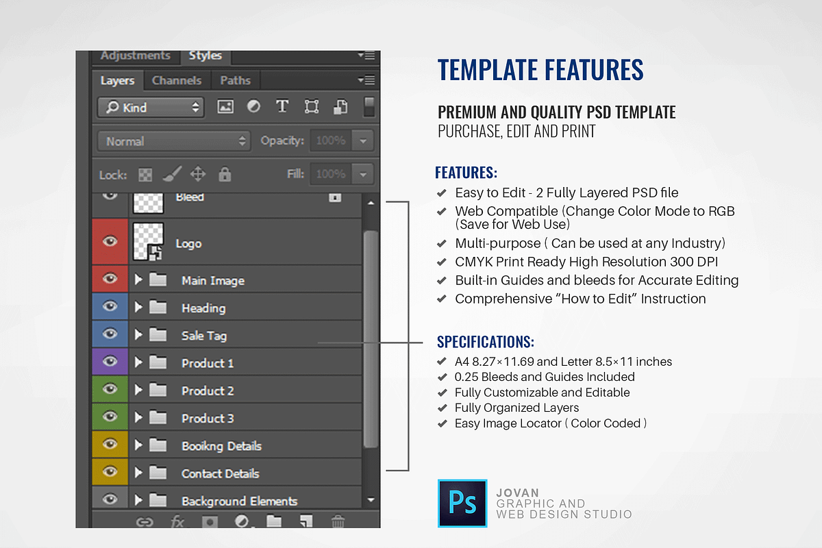The image size is (822, 548).
Task: Expand the Main Image group
Action: pyautogui.click(x=138, y=279)
